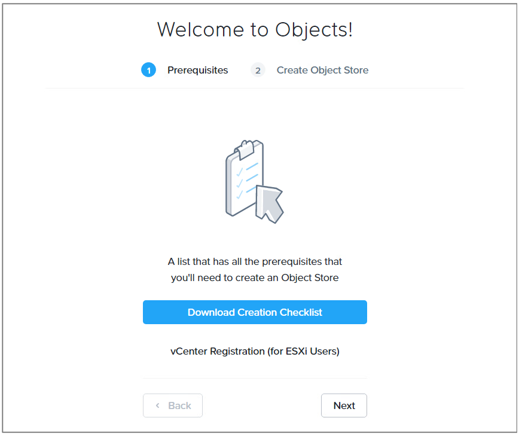Viewport: 519px width, 436px height.
Task: Click third checkmark on clipboard illustration
Action: click(x=240, y=194)
